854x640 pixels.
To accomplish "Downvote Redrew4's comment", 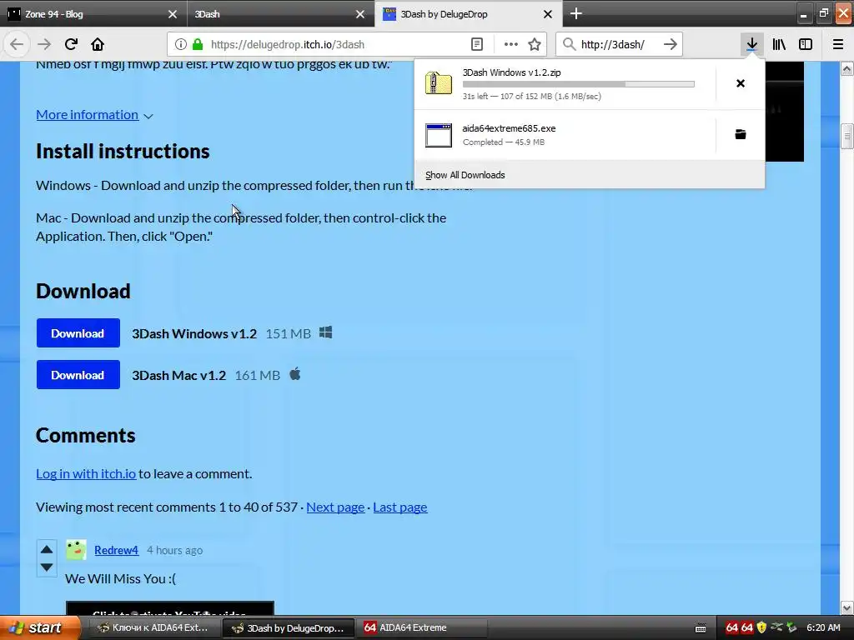I will click(x=47, y=567).
